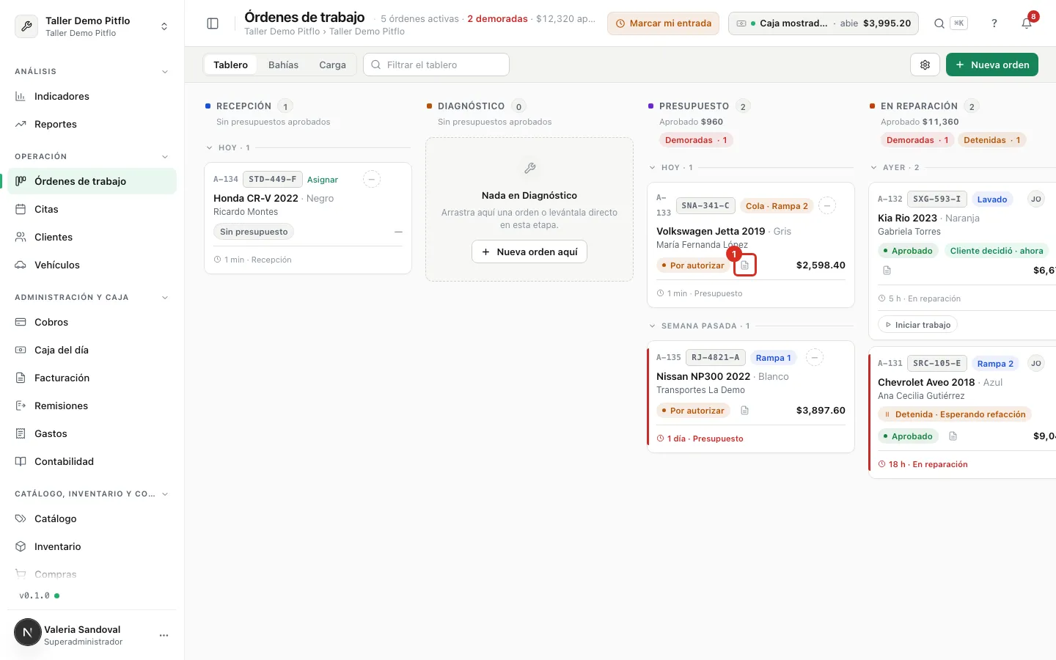This screenshot has width=1056, height=660.
Task: Click the workshop wrench logo icon
Action: point(26,26)
